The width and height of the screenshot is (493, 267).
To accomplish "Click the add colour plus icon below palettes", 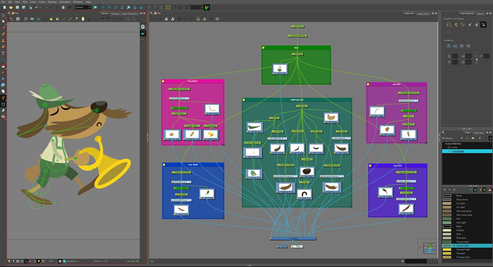I will tap(445, 190).
